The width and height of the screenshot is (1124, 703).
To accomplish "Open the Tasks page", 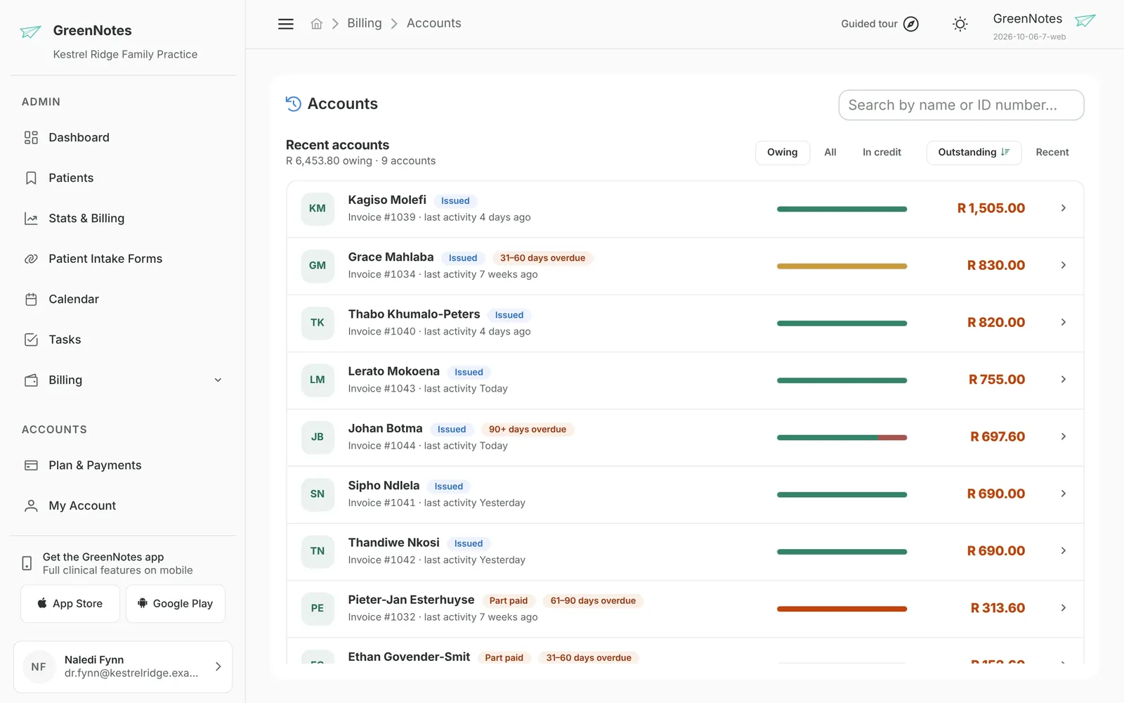I will point(123,340).
